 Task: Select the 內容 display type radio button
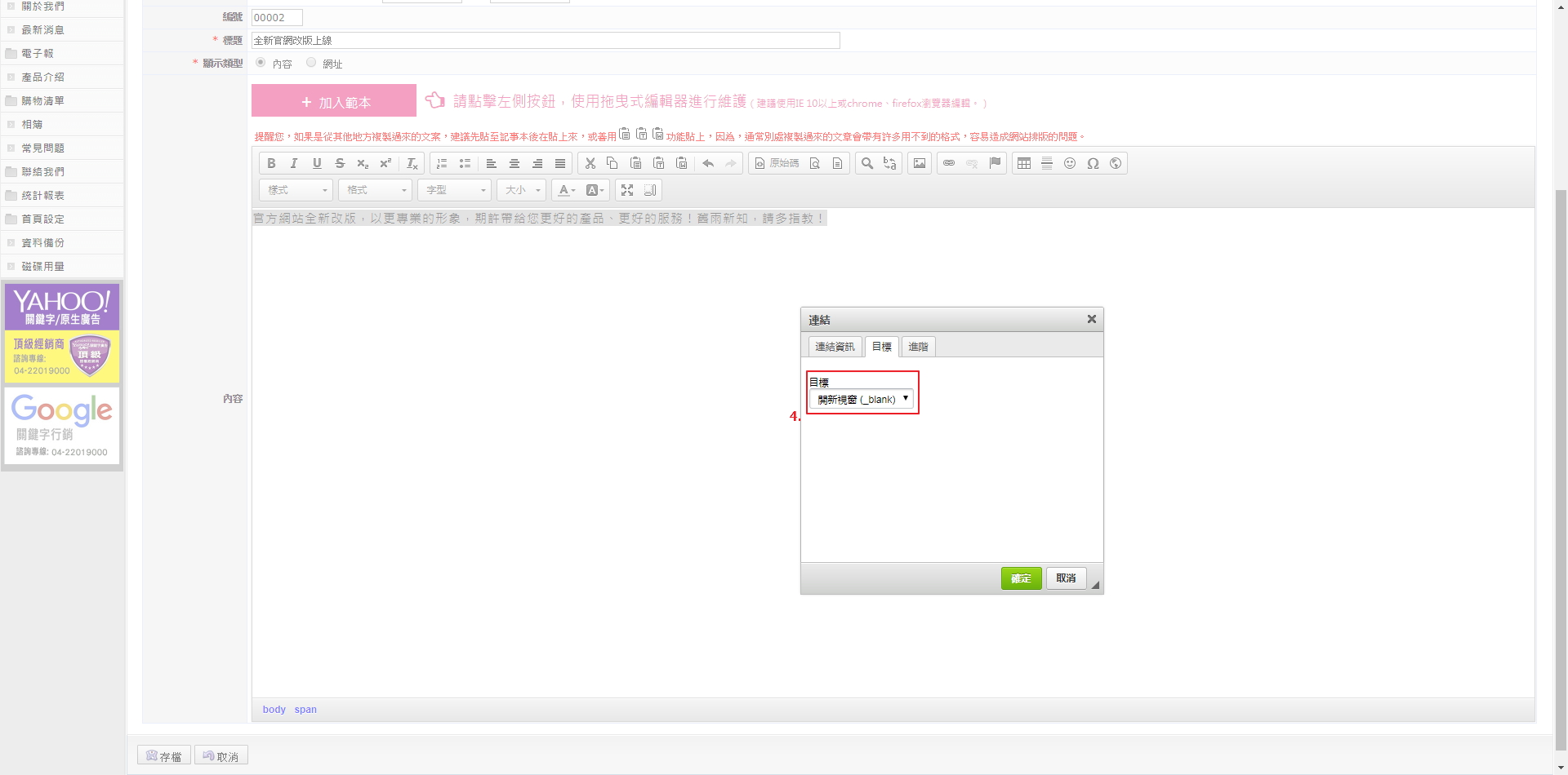tap(261, 63)
